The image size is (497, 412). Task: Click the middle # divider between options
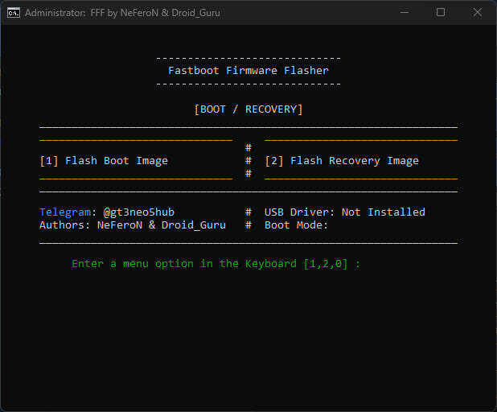tap(249, 161)
